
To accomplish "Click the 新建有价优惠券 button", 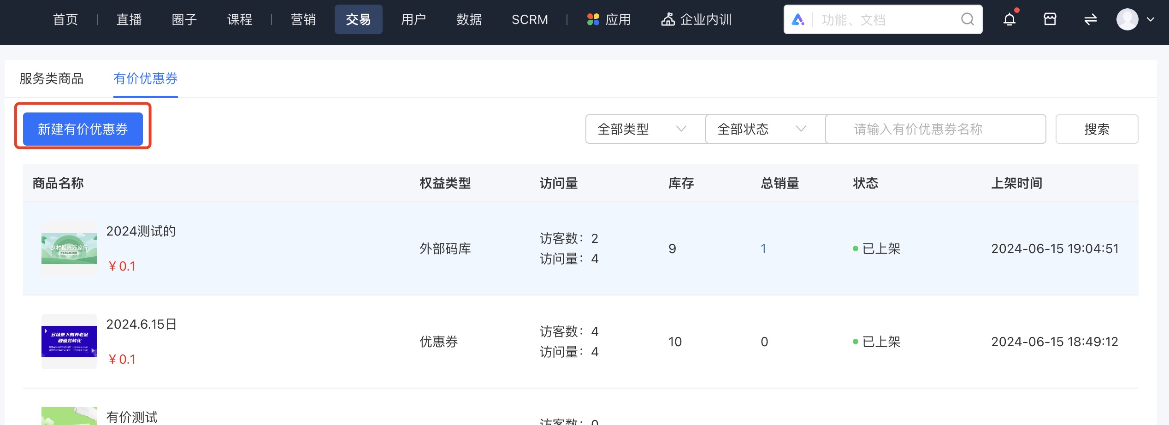I will click(x=83, y=129).
